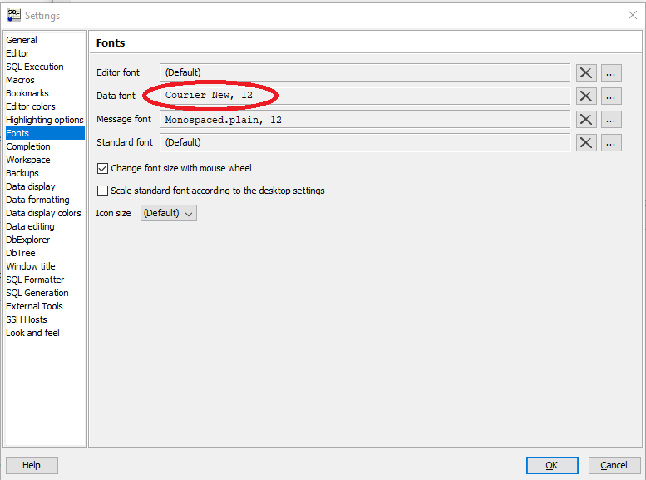Confirm settings with the OK button
646x480 pixels.
pyautogui.click(x=552, y=465)
